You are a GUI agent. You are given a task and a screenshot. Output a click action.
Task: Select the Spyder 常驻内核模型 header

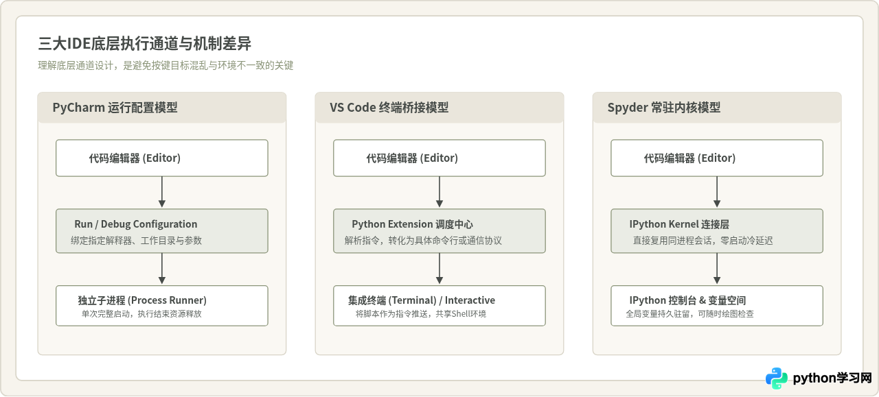tap(717, 108)
